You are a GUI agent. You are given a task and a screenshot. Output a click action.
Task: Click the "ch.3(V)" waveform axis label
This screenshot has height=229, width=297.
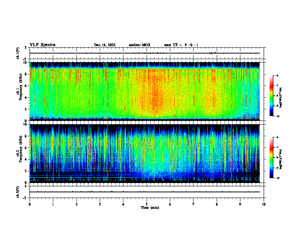(x=18, y=192)
